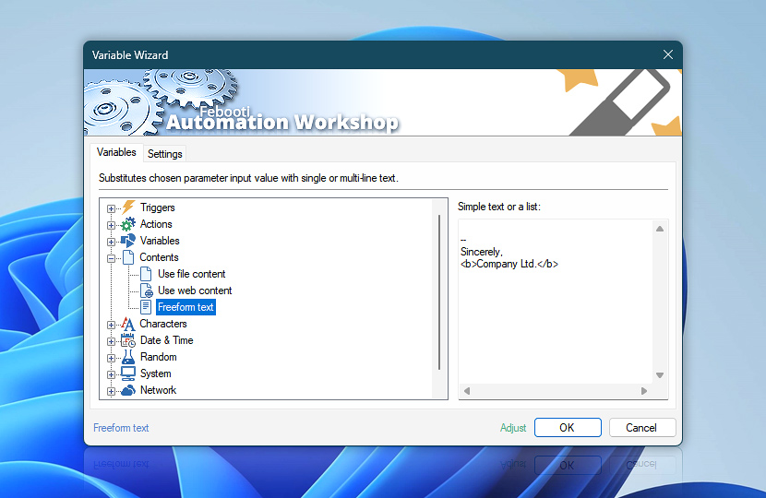Click the Variables category icon
The width and height of the screenshot is (766, 498).
coord(128,241)
